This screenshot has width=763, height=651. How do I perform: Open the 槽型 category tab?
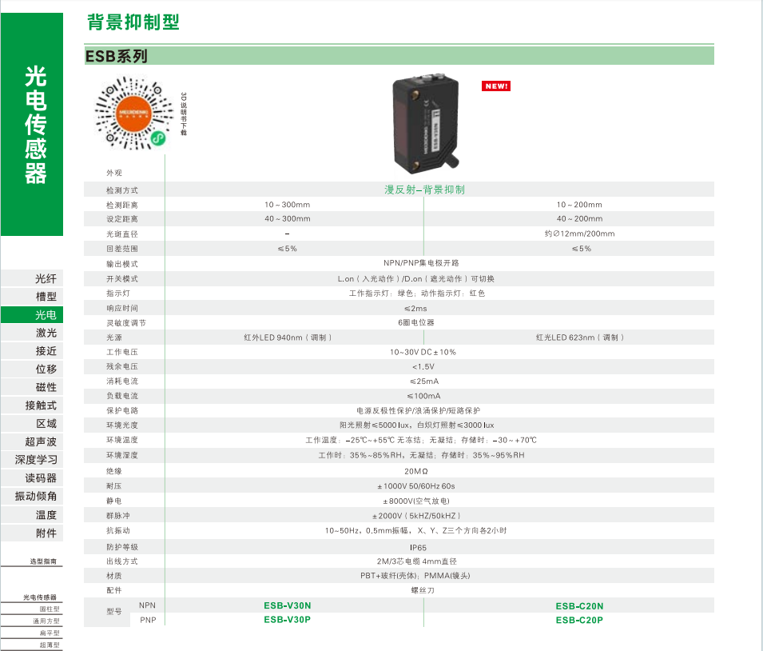[x=46, y=297]
